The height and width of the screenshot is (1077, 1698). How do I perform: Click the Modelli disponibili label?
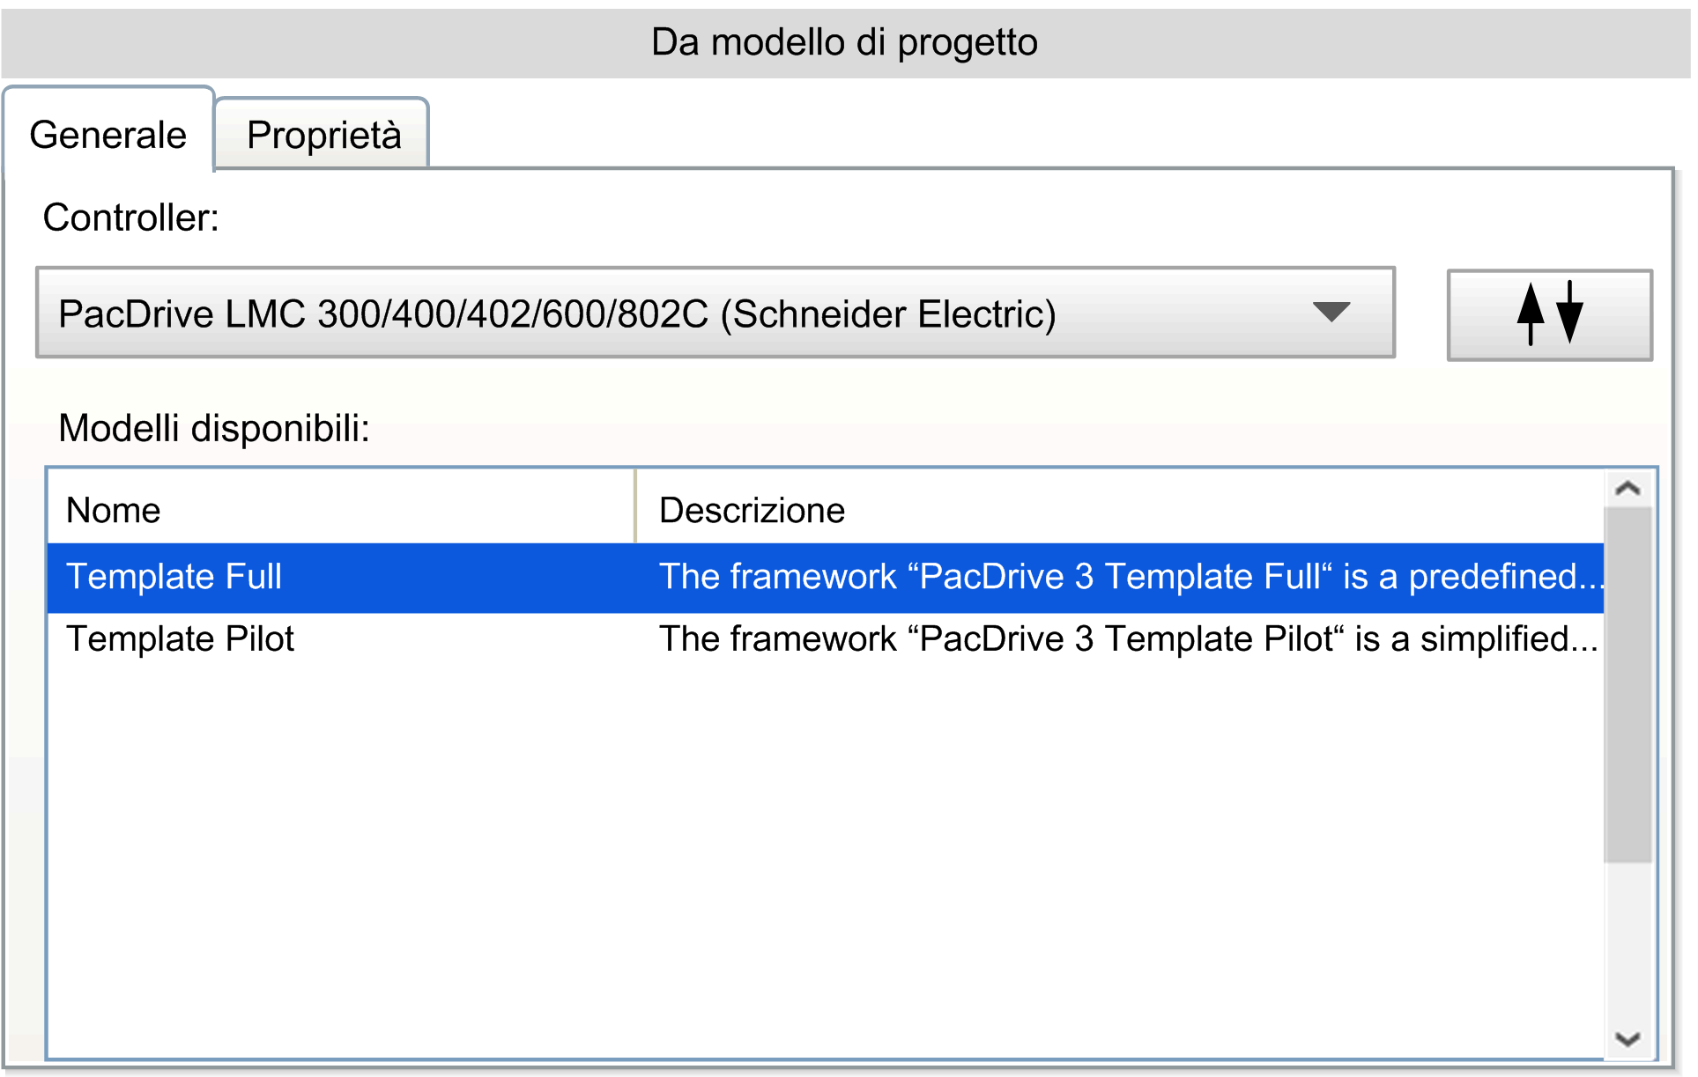[x=213, y=429]
